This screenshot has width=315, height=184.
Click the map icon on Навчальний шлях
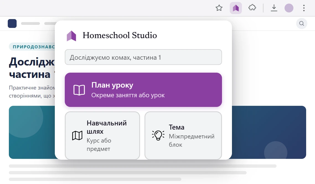77,136
